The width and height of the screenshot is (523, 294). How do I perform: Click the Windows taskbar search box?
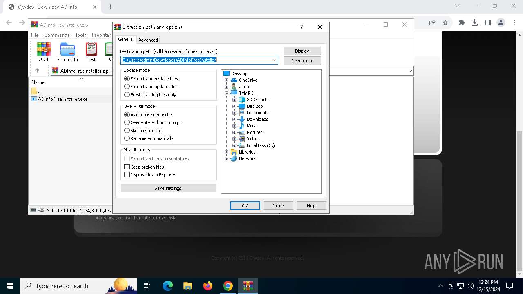coord(78,286)
